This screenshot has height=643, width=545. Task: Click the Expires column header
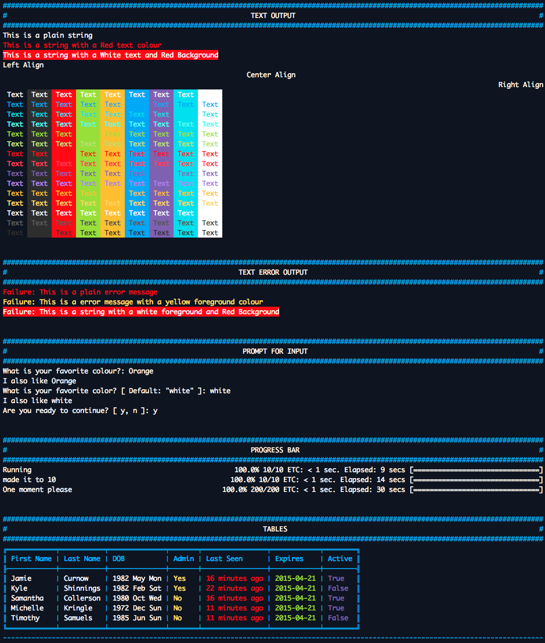click(x=289, y=559)
